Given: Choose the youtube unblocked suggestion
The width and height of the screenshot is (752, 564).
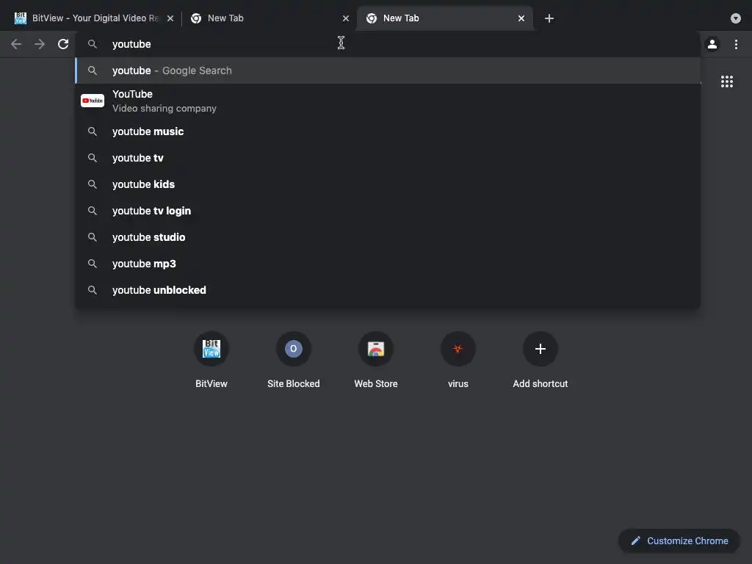Looking at the screenshot, I should pyautogui.click(x=388, y=289).
